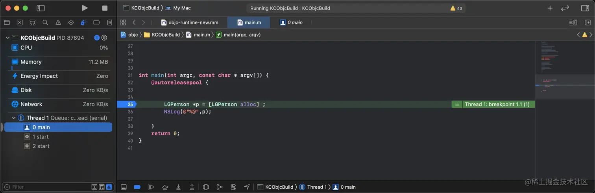The image size is (595, 193).
Task: Open the Find navigator magnifier icon
Action: (x=45, y=22)
